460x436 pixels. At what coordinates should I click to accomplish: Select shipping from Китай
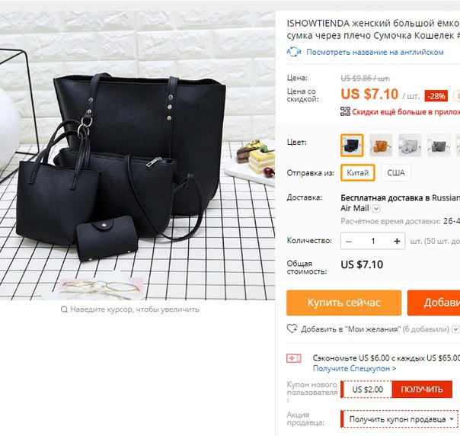(x=358, y=172)
